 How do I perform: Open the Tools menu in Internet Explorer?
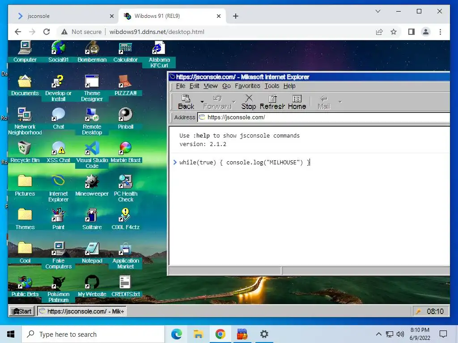coord(271,86)
